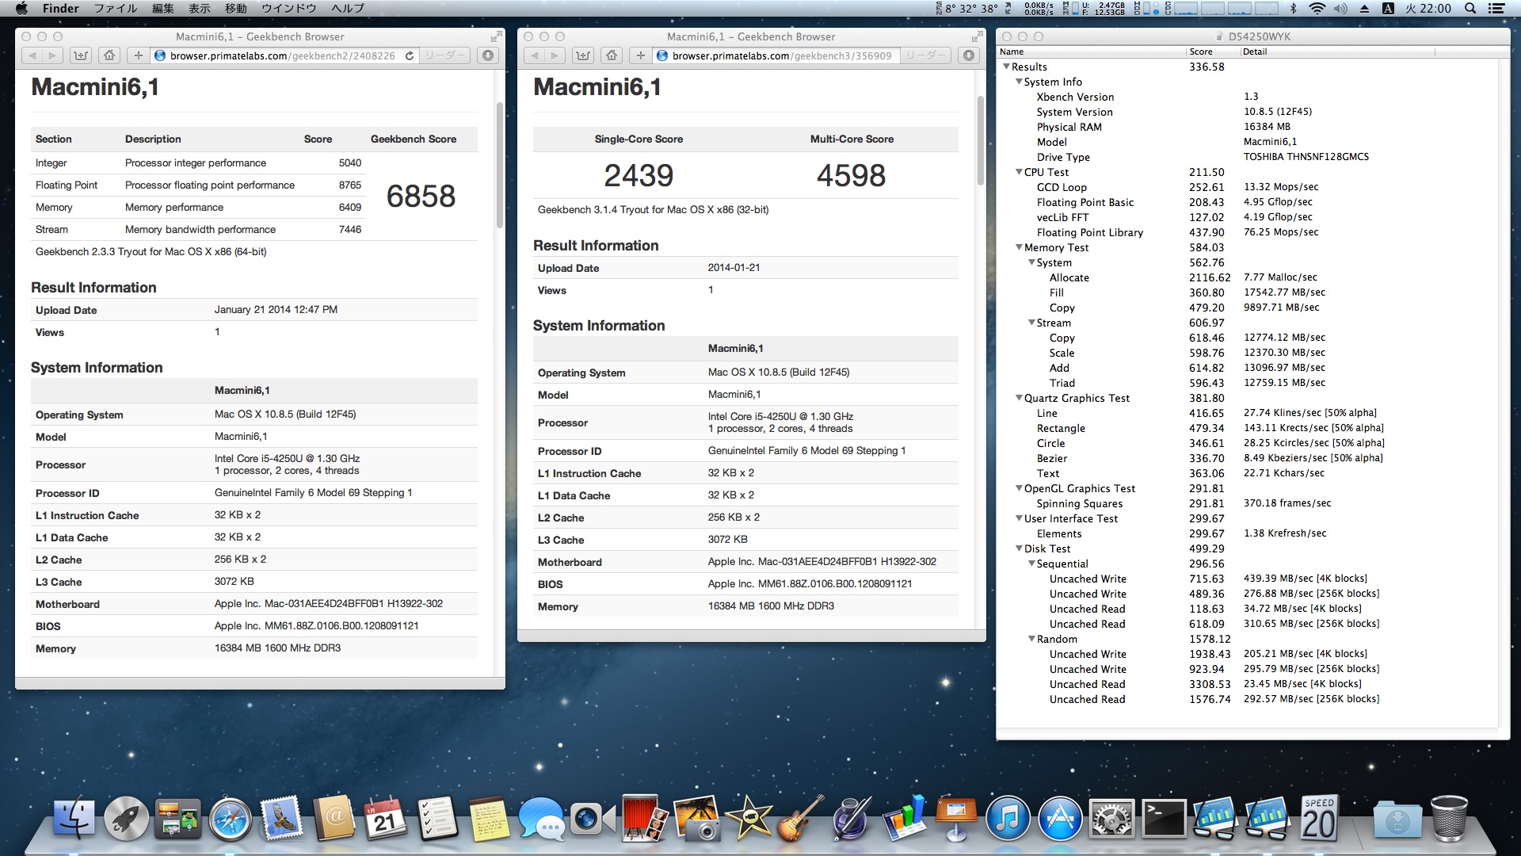
Task: Open the App Store from the Dock
Action: coord(1060,818)
